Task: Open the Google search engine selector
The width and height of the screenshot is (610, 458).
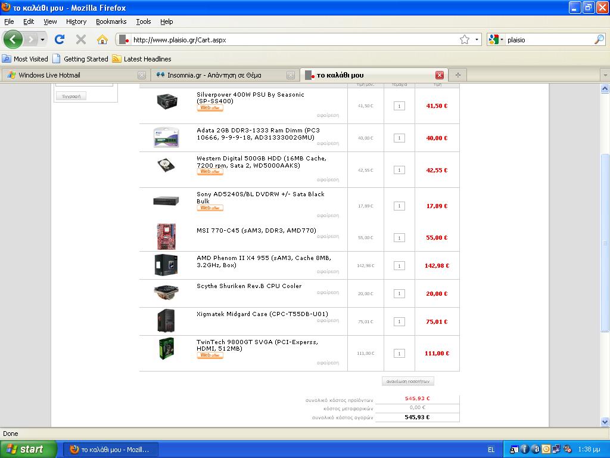Action: [x=496, y=39]
